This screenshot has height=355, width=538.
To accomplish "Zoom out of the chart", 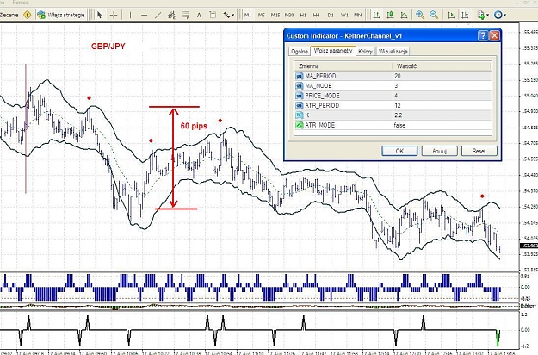I will [x=434, y=15].
